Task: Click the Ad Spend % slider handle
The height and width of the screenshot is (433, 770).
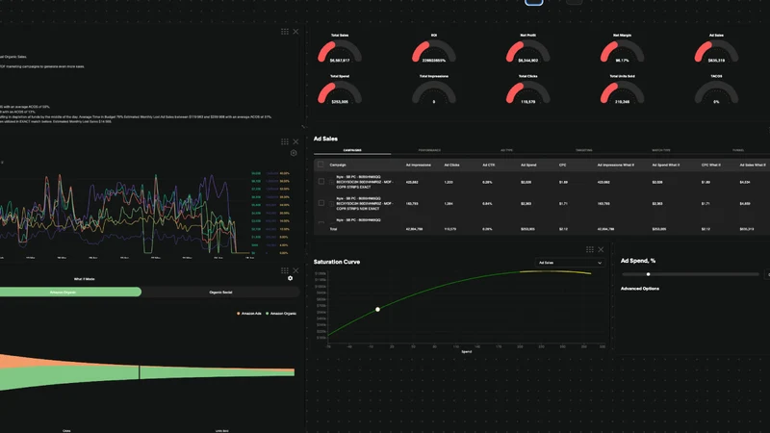Action: point(648,274)
